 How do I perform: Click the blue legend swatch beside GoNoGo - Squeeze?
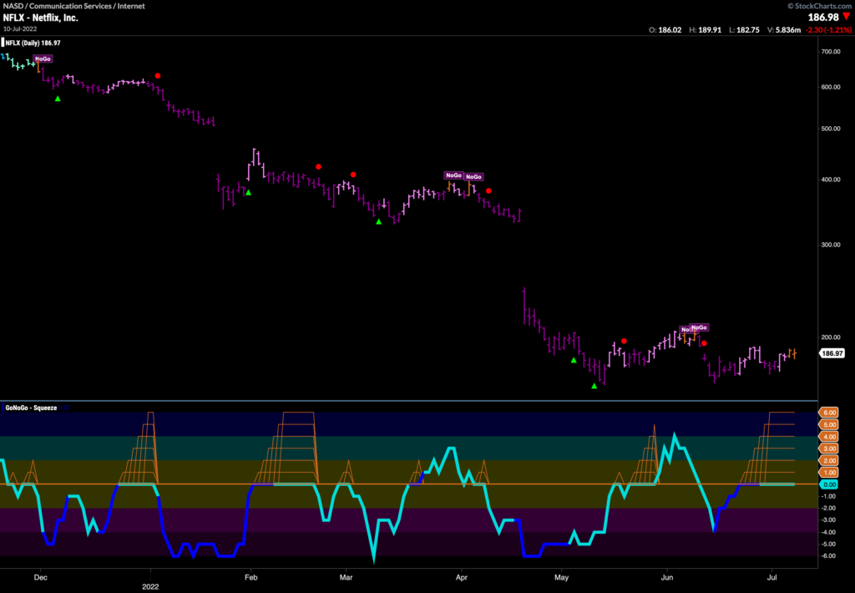[x=3, y=408]
